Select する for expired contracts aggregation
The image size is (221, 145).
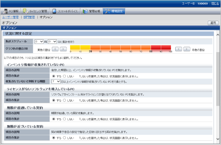(x=54, y=119)
